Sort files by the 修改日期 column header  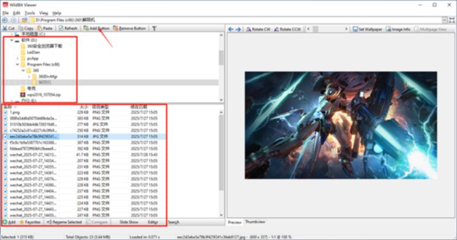point(139,107)
